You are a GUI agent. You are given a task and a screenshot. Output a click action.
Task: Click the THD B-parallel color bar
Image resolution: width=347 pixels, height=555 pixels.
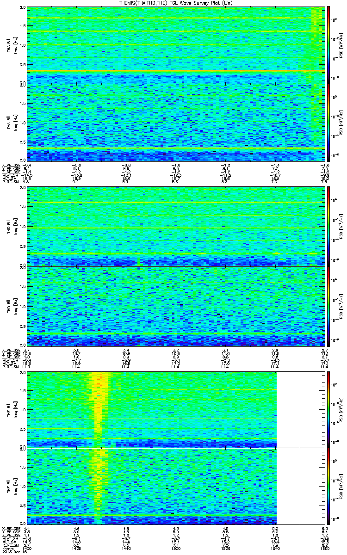tap(328, 305)
